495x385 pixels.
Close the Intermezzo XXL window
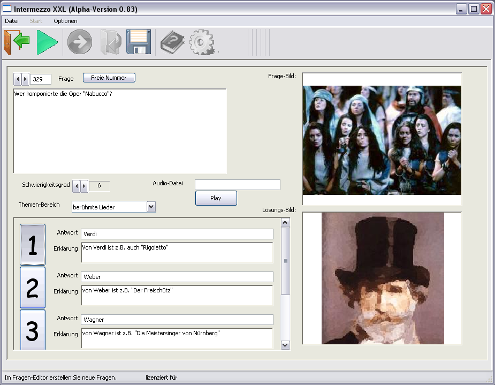(486, 9)
